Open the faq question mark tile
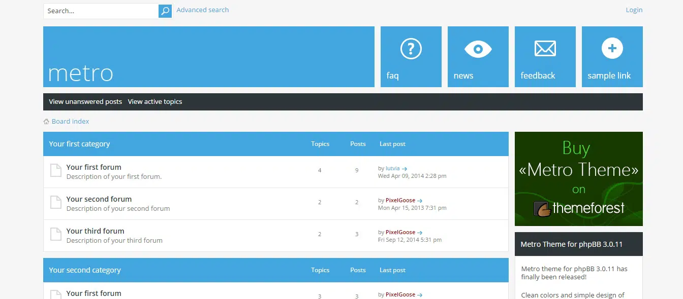 411,57
